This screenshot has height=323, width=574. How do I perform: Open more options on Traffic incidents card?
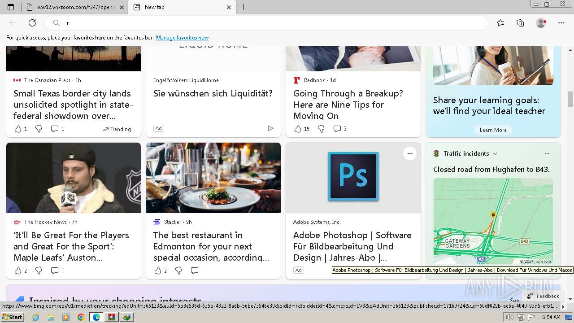547,153
